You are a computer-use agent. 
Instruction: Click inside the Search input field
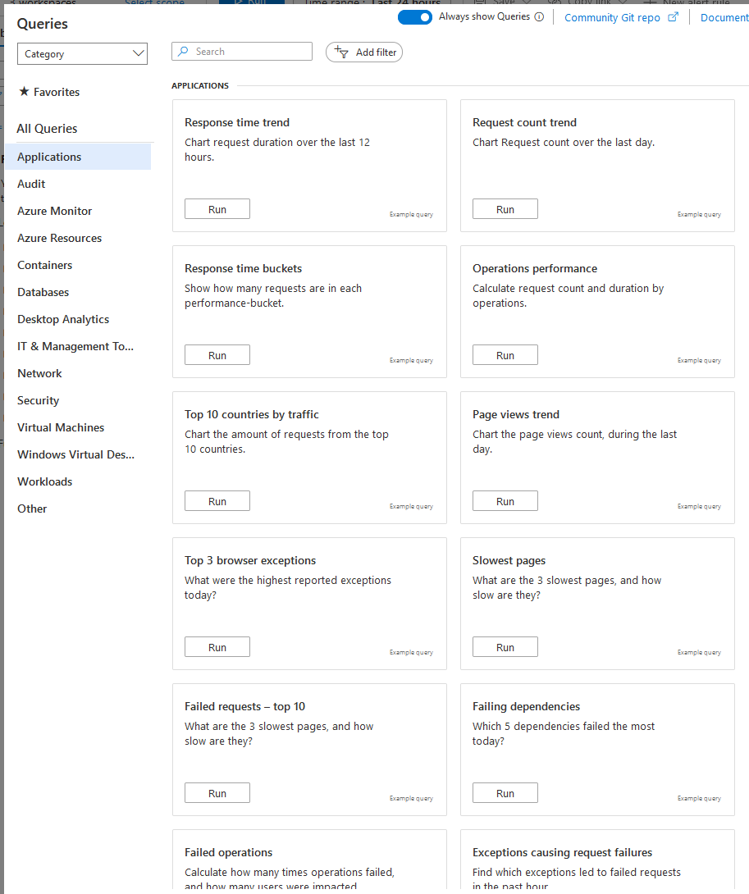[x=246, y=51]
